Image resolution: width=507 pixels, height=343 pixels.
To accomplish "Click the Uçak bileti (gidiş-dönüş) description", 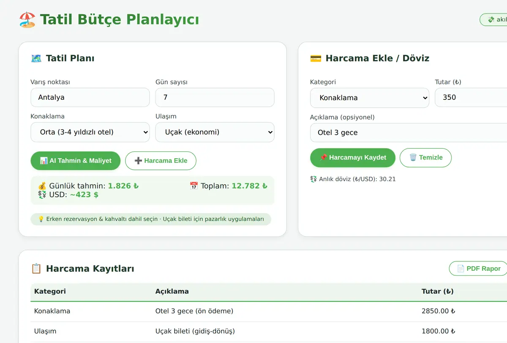I will pos(195,331).
